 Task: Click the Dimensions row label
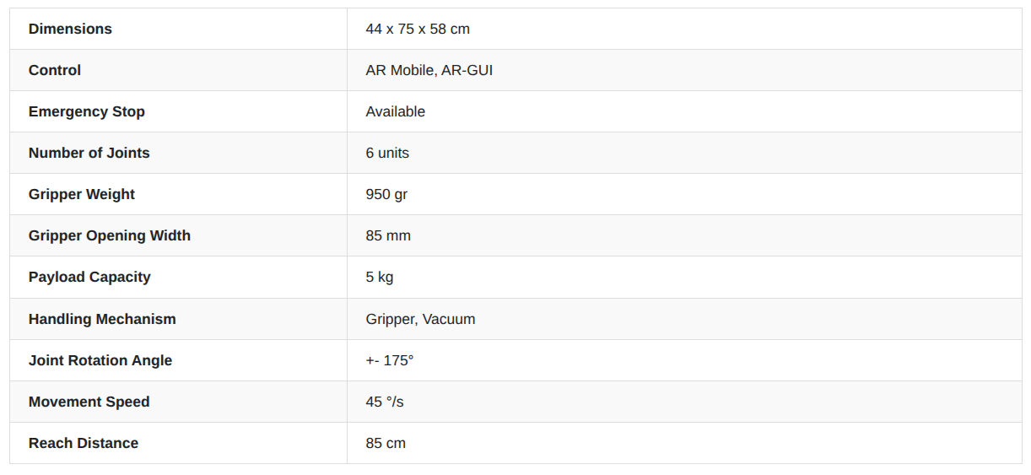(70, 29)
